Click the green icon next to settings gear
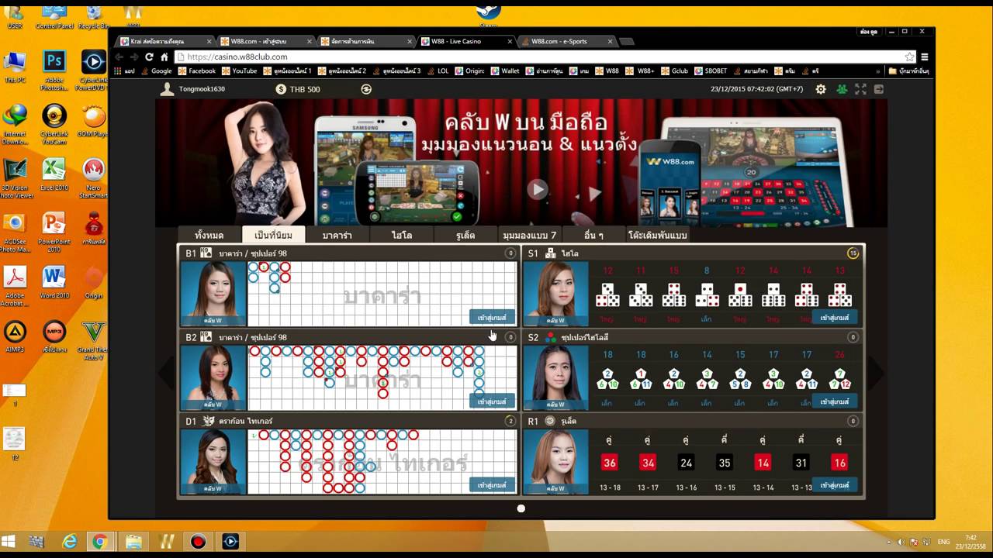993x558 pixels. click(842, 89)
